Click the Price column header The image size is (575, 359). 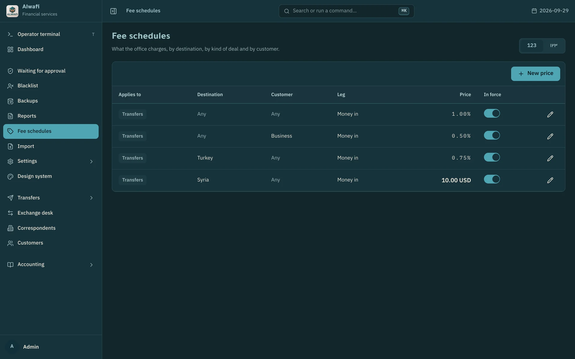pos(465,95)
